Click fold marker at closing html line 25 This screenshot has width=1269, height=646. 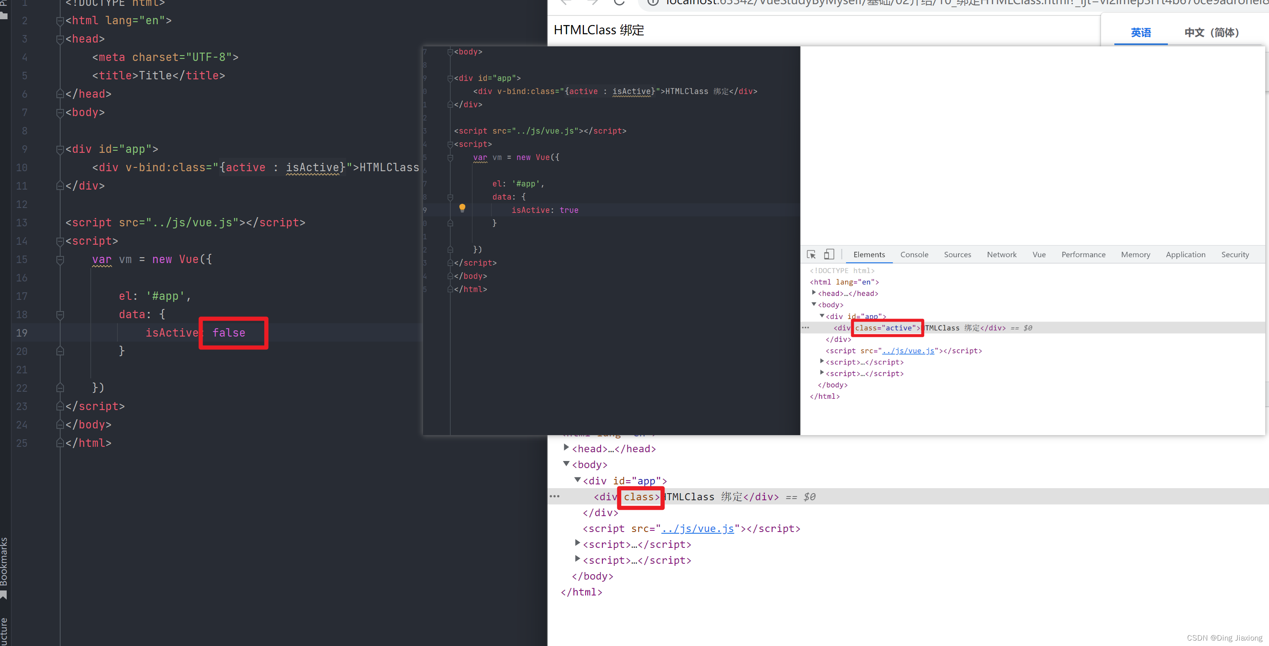click(60, 443)
